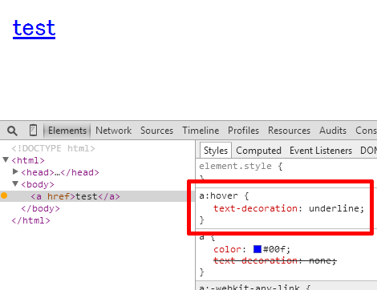Click the a:hover selector text
Viewport: 377px width, 290px height.
pos(218,195)
